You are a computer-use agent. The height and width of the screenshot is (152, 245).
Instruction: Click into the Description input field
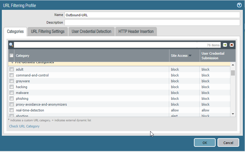point(152,22)
